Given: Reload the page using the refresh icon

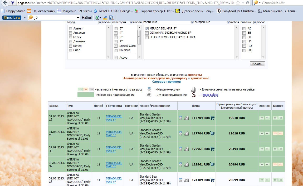Looking at the screenshot, I should (x=247, y=3).
